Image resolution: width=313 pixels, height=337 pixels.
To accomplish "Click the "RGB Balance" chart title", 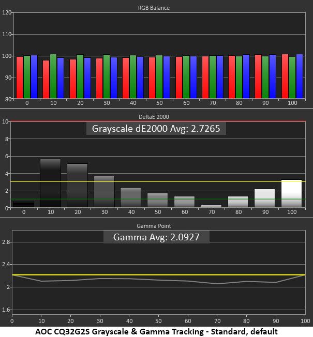I will tap(154, 8).
